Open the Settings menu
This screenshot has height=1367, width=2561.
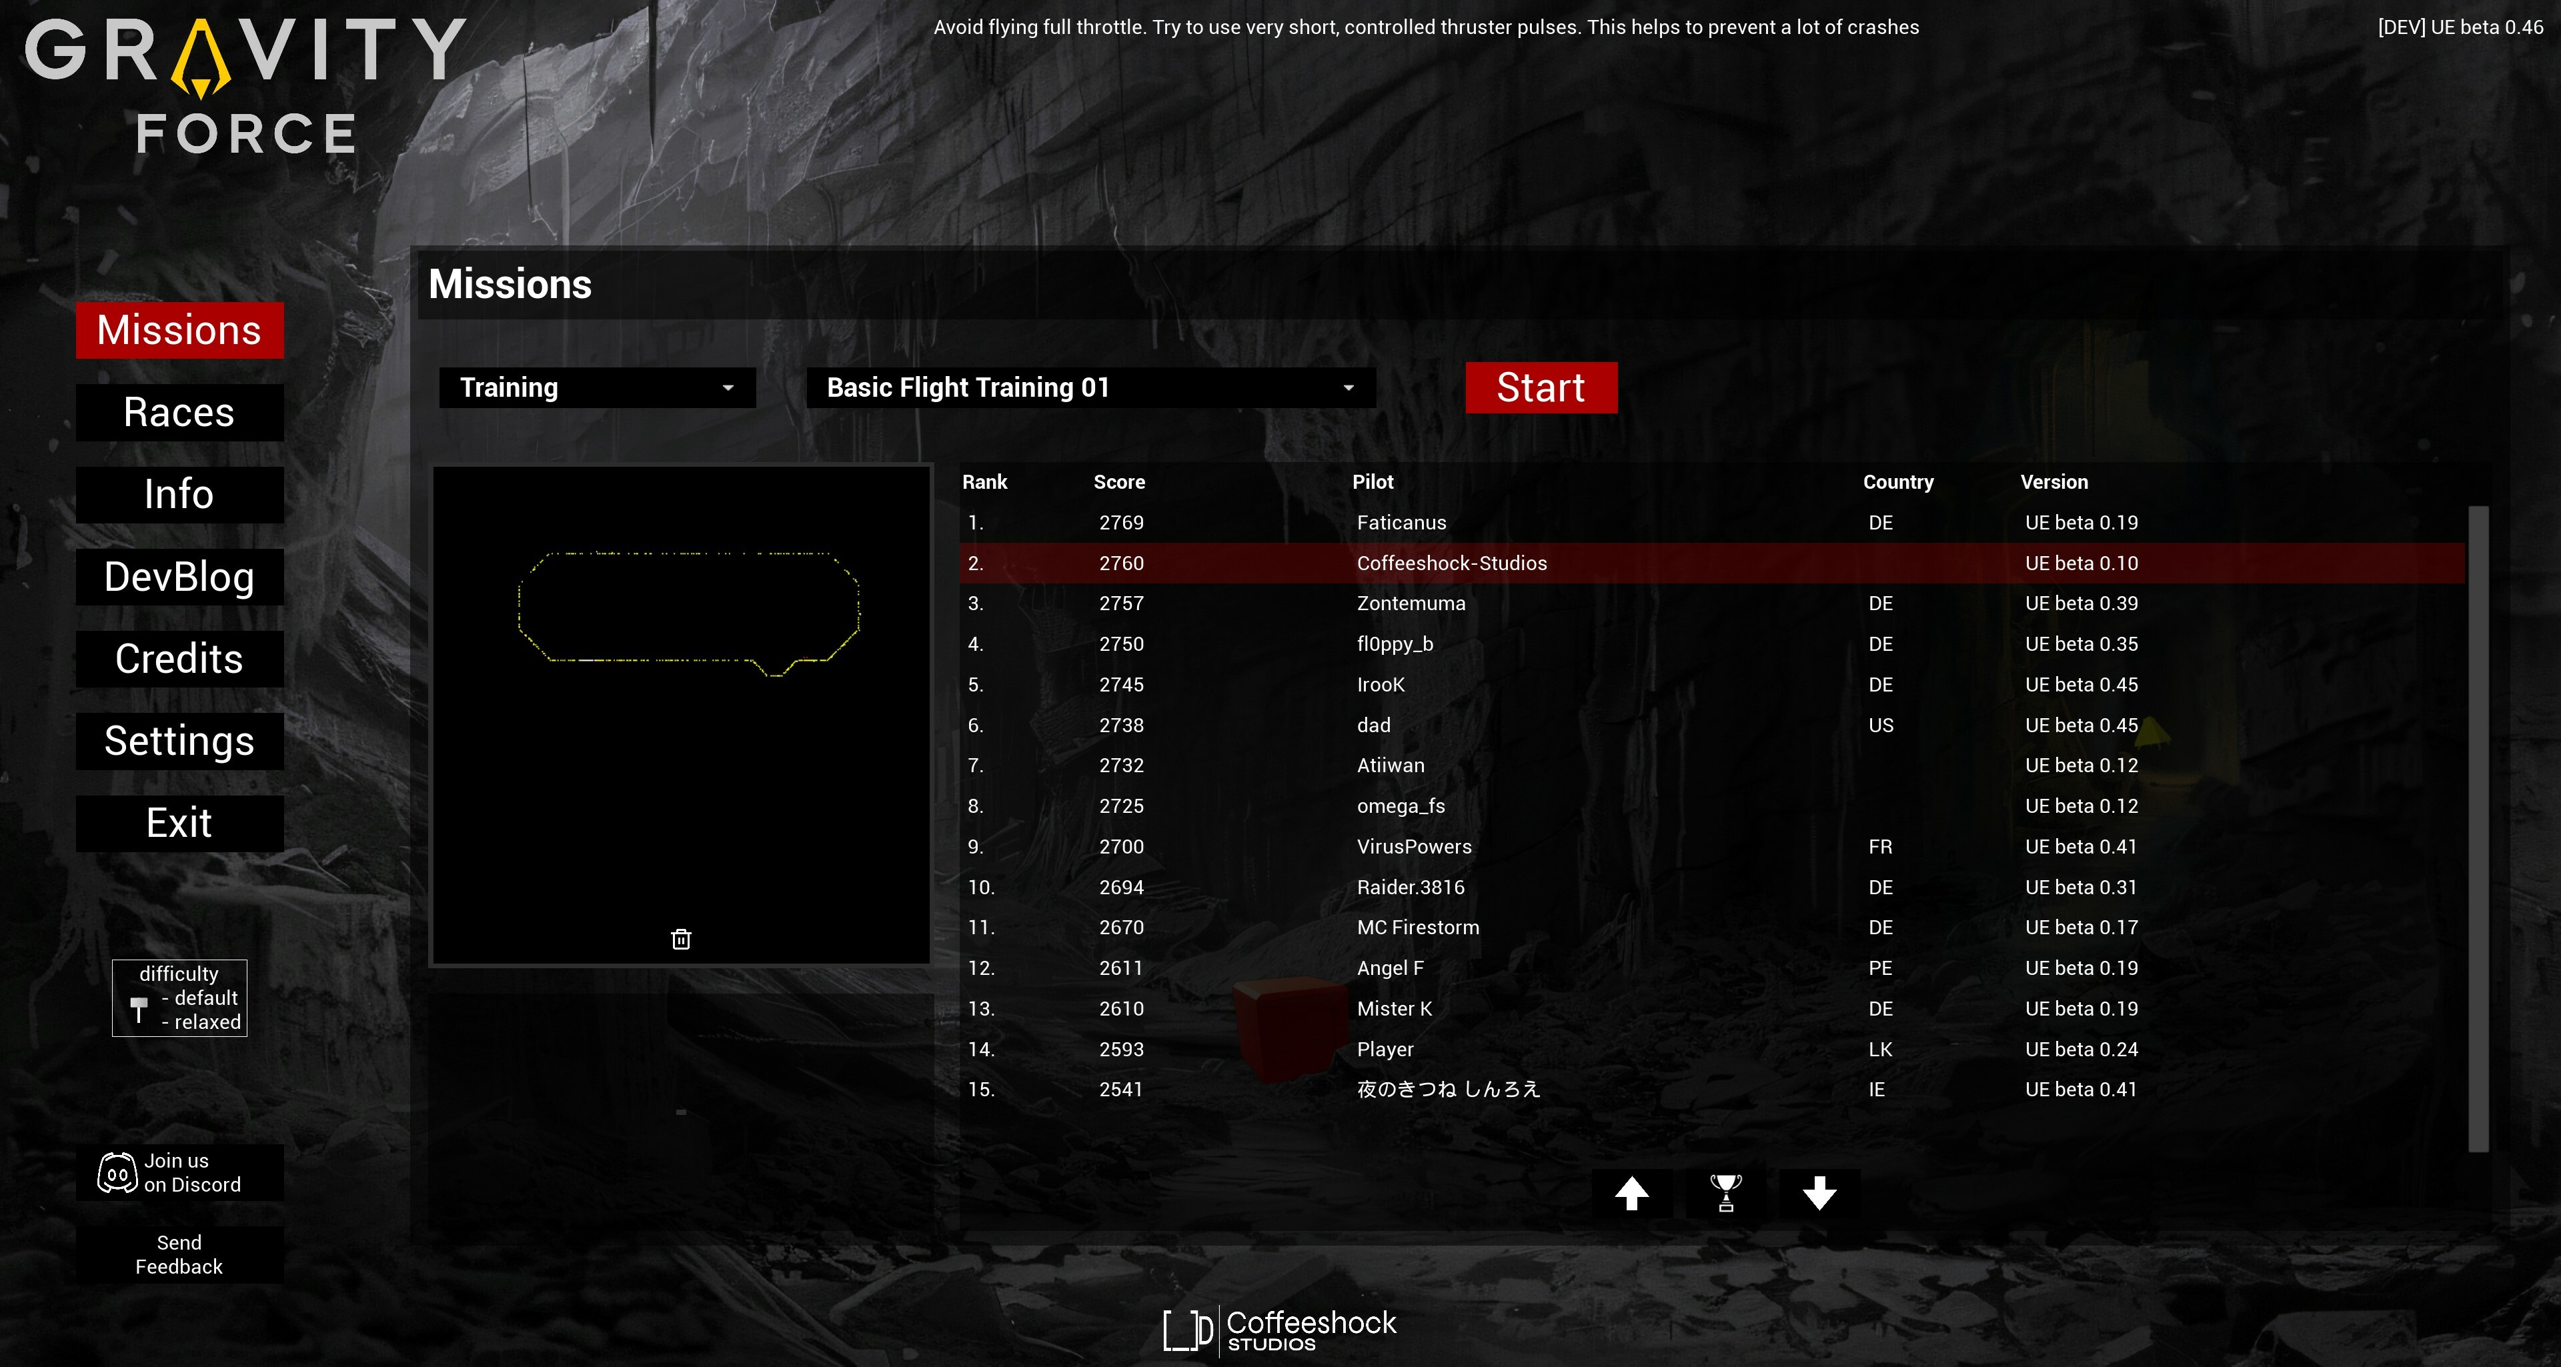coord(180,742)
